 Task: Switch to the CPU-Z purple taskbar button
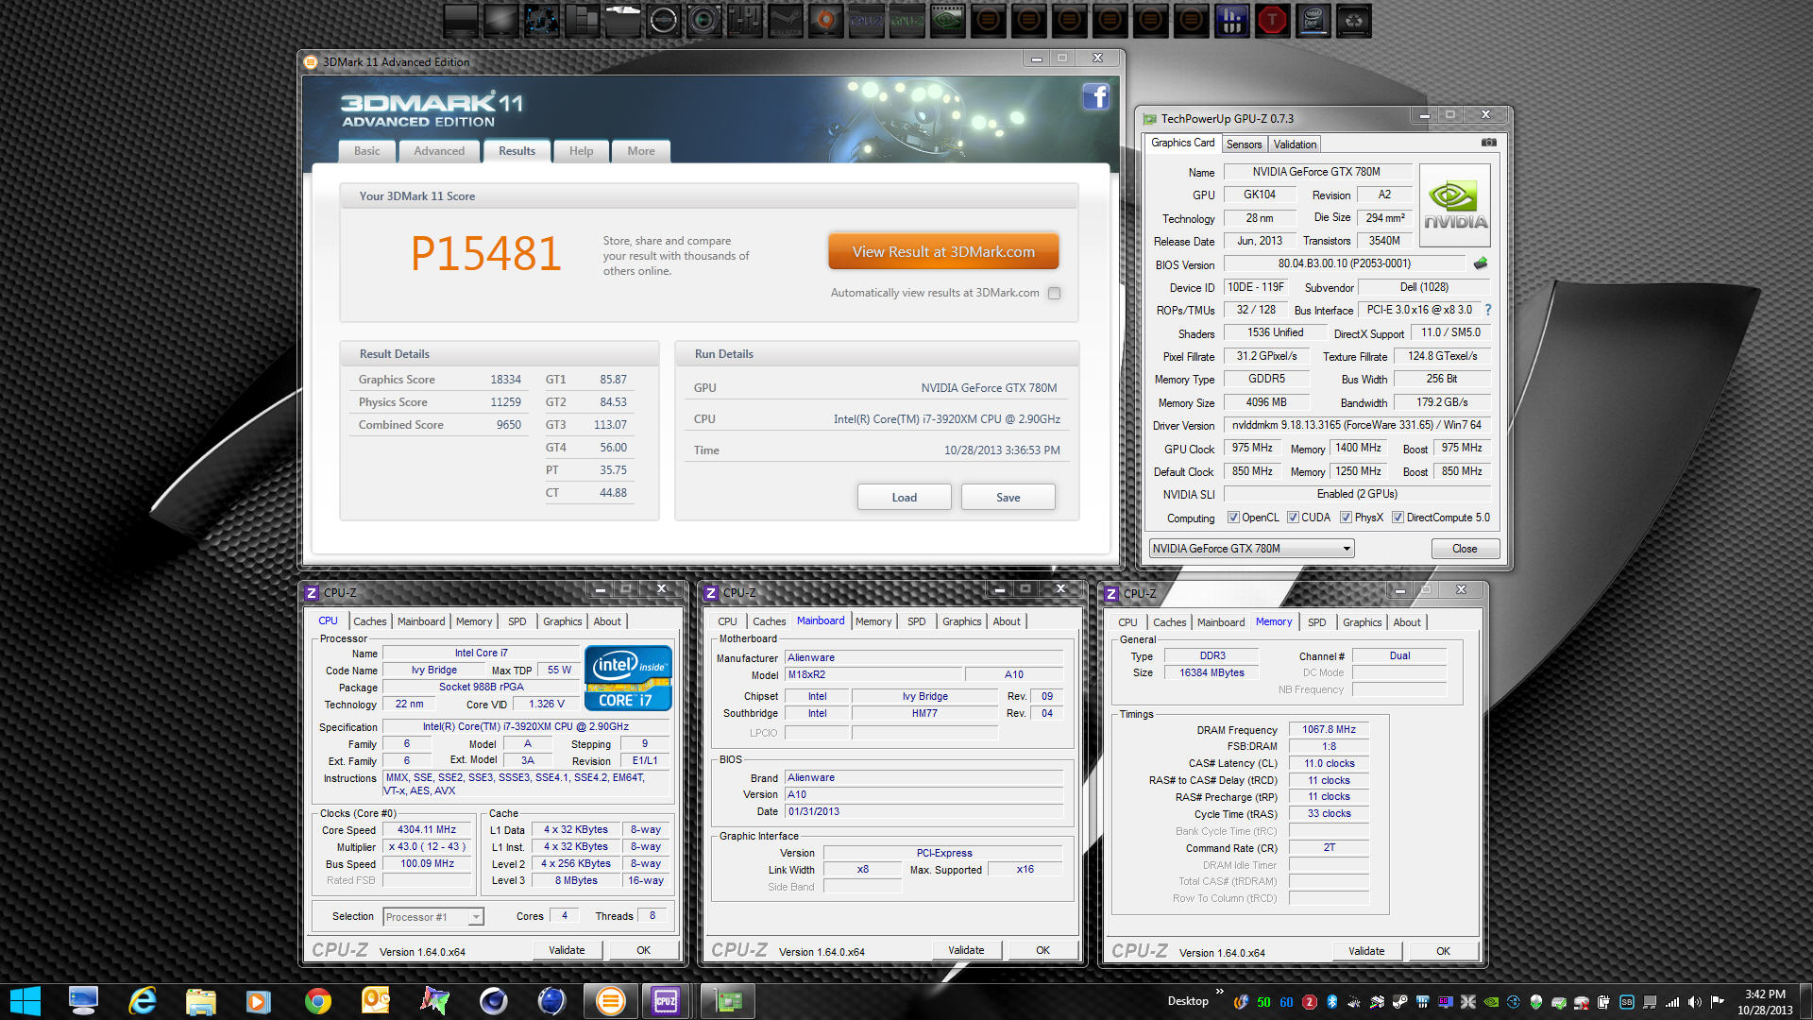tap(666, 1001)
